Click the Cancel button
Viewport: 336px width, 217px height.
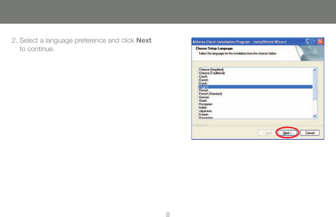(309, 133)
